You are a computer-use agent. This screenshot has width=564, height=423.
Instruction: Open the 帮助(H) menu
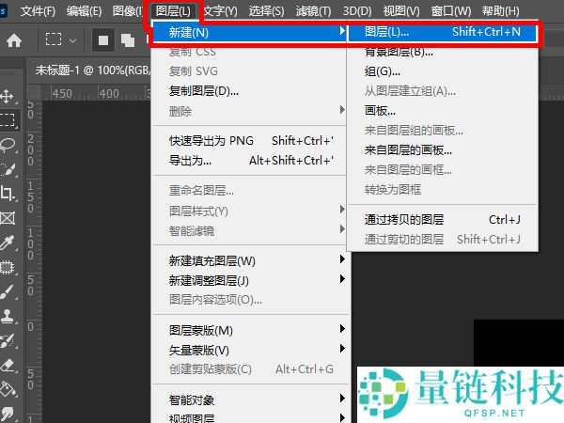point(500,11)
